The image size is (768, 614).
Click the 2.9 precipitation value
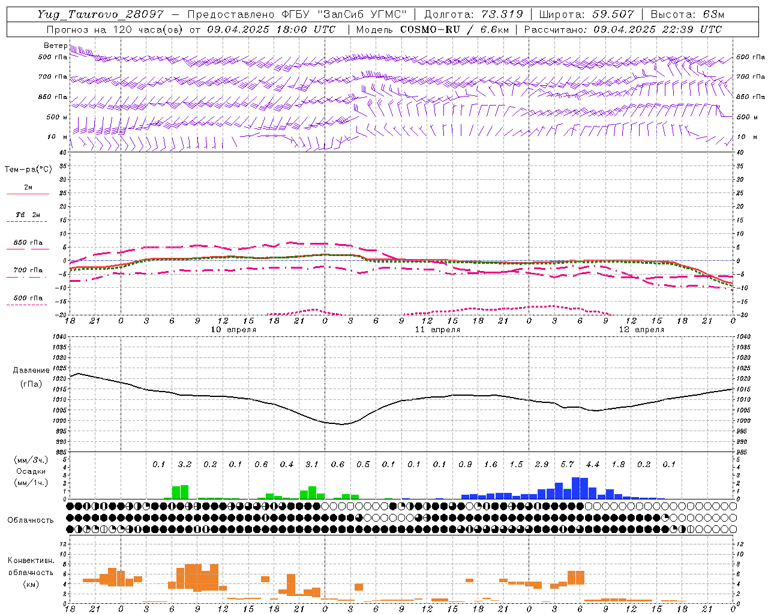point(542,465)
